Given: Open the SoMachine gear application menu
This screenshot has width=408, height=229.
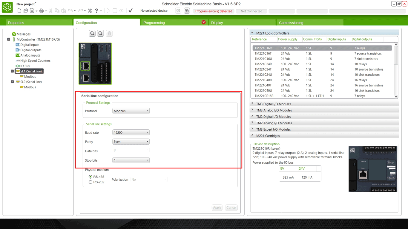Looking at the screenshot, I should point(7,7).
